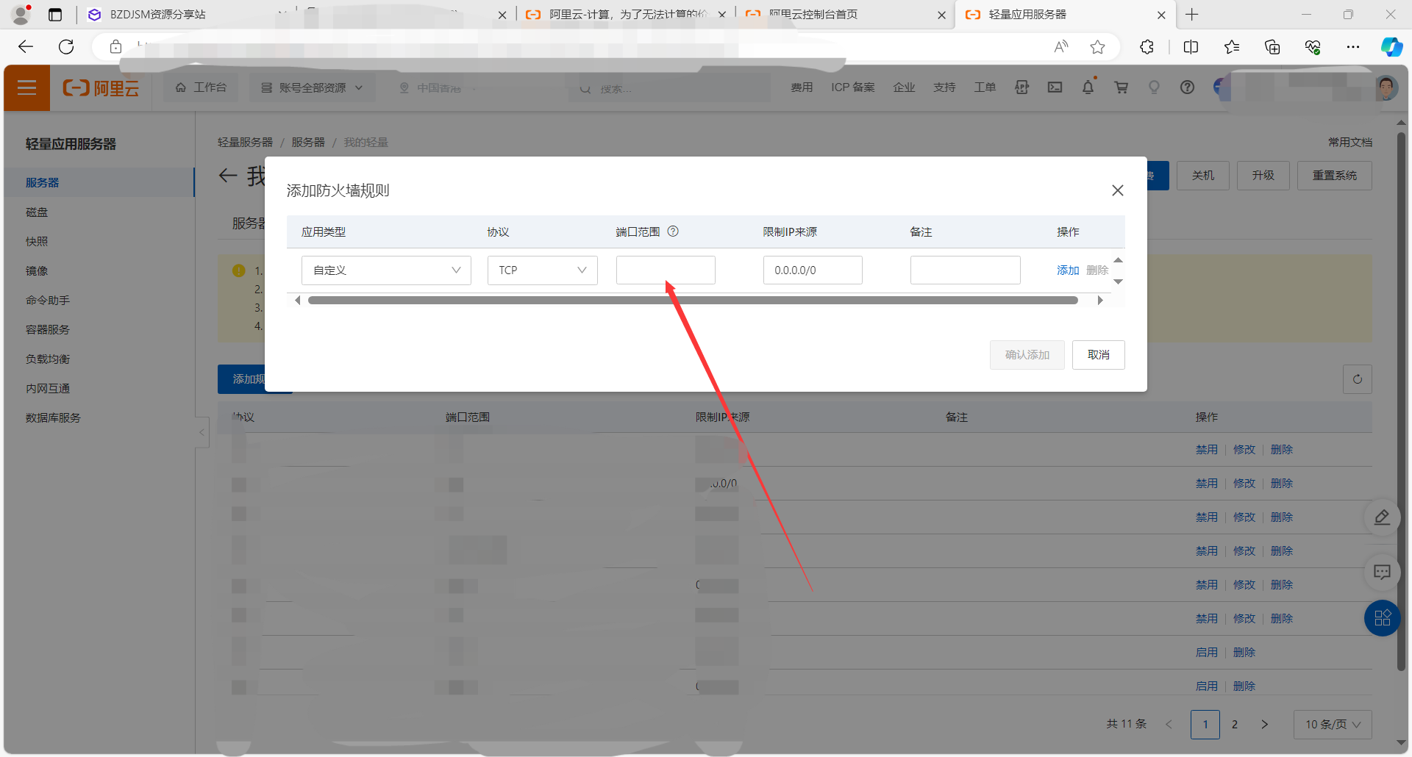The image size is (1412, 757).
Task: Click the dialog scroll left arrow
Action: 297,301
